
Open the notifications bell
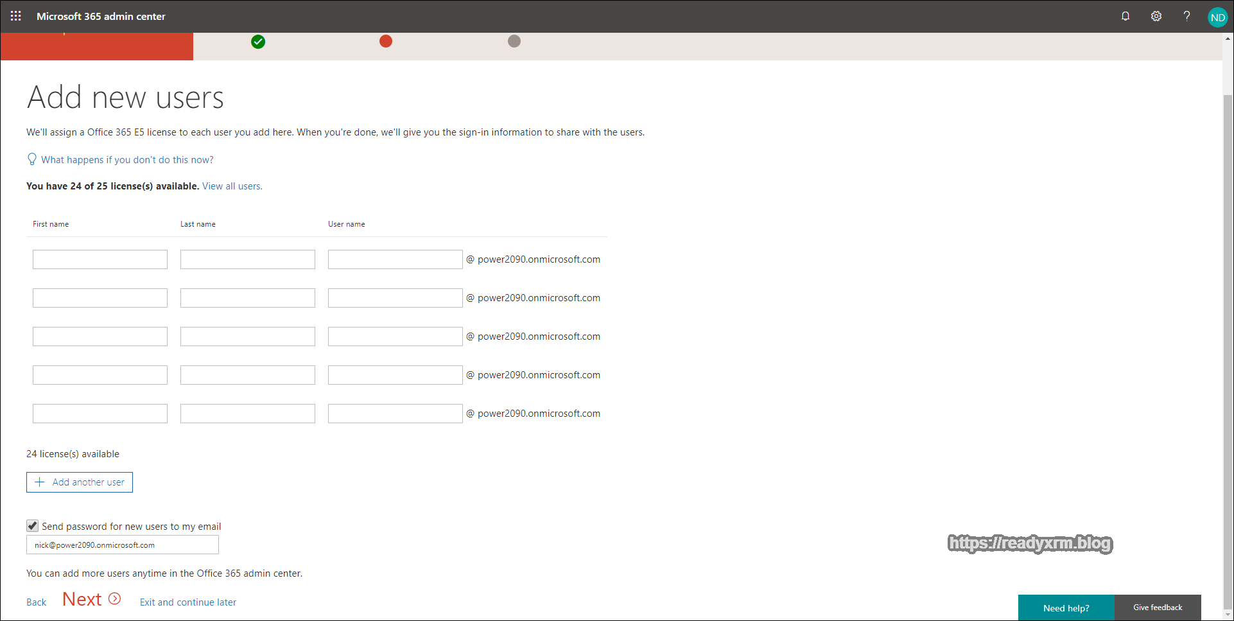(1125, 16)
